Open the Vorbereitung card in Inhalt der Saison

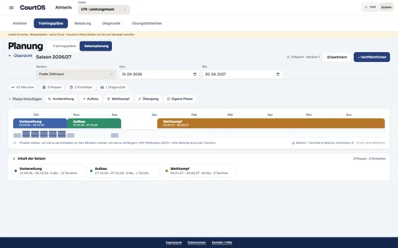click(48, 171)
